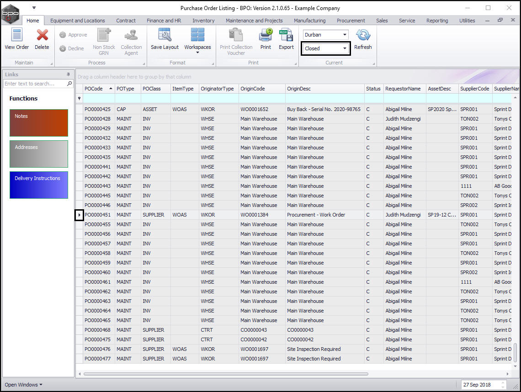Open the Delivery Instructions tile
The height and width of the screenshot is (392, 521).
coord(39,185)
